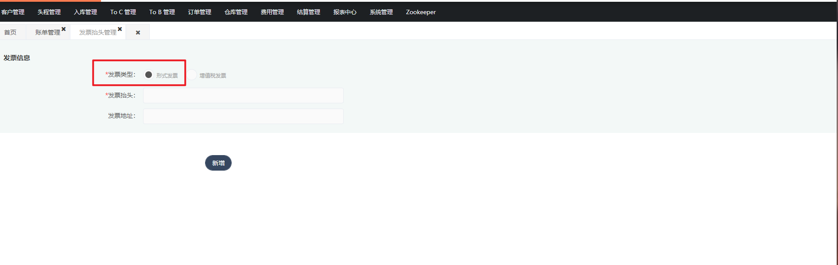Open the 客户管理 menu
This screenshot has height=265, width=838.
pyautogui.click(x=13, y=12)
